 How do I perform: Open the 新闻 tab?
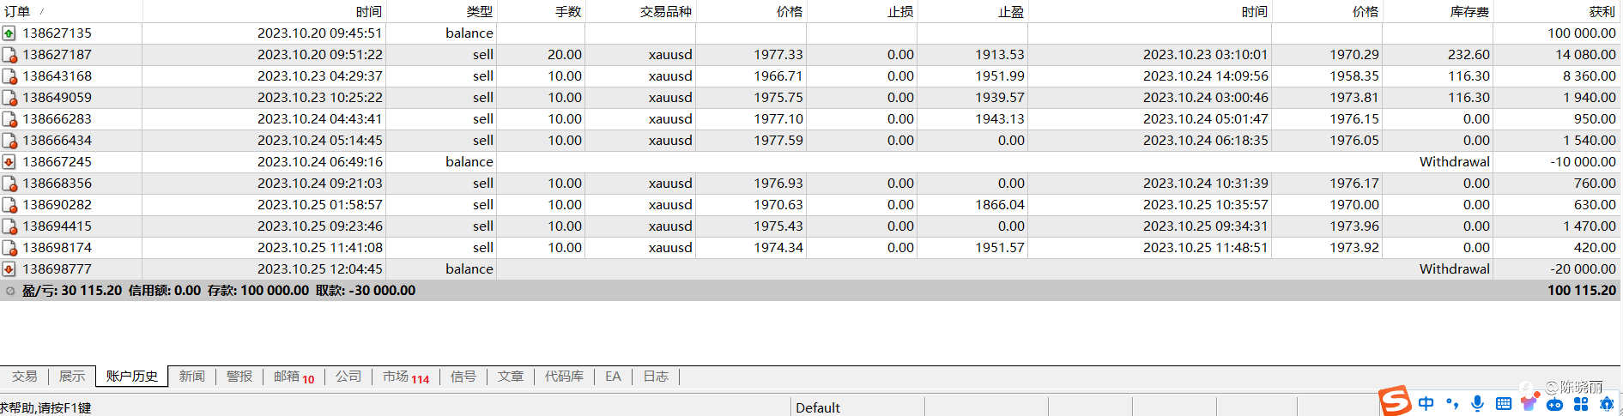click(192, 377)
